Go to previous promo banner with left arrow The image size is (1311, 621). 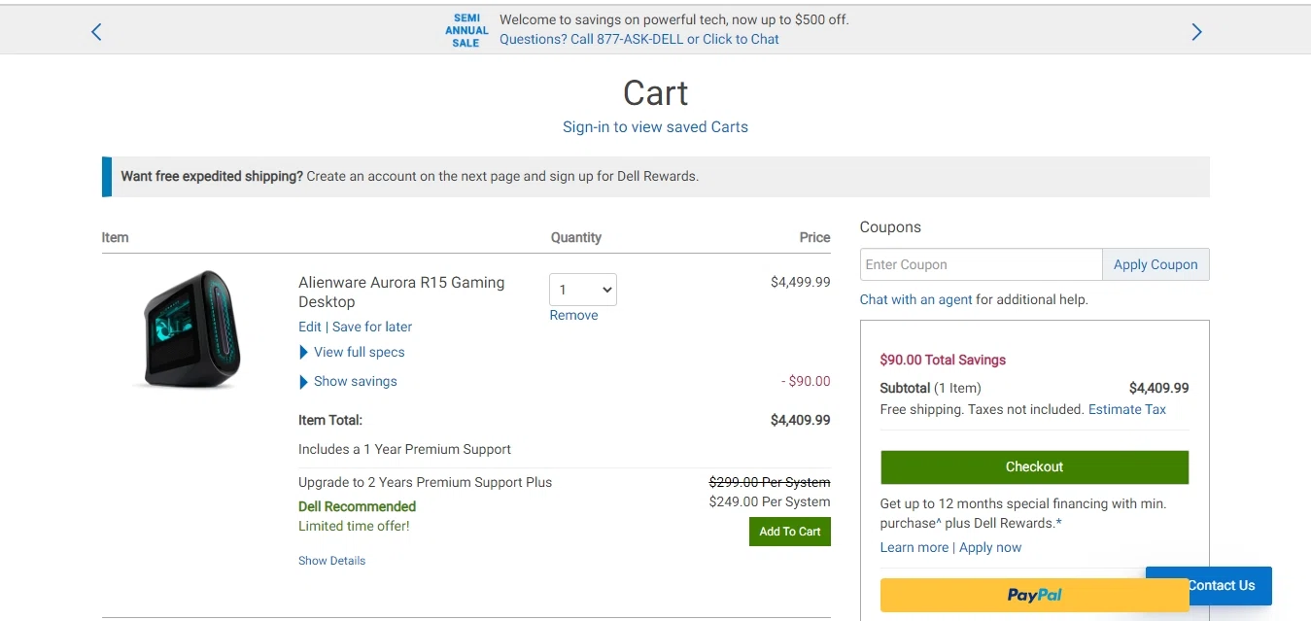tap(96, 32)
